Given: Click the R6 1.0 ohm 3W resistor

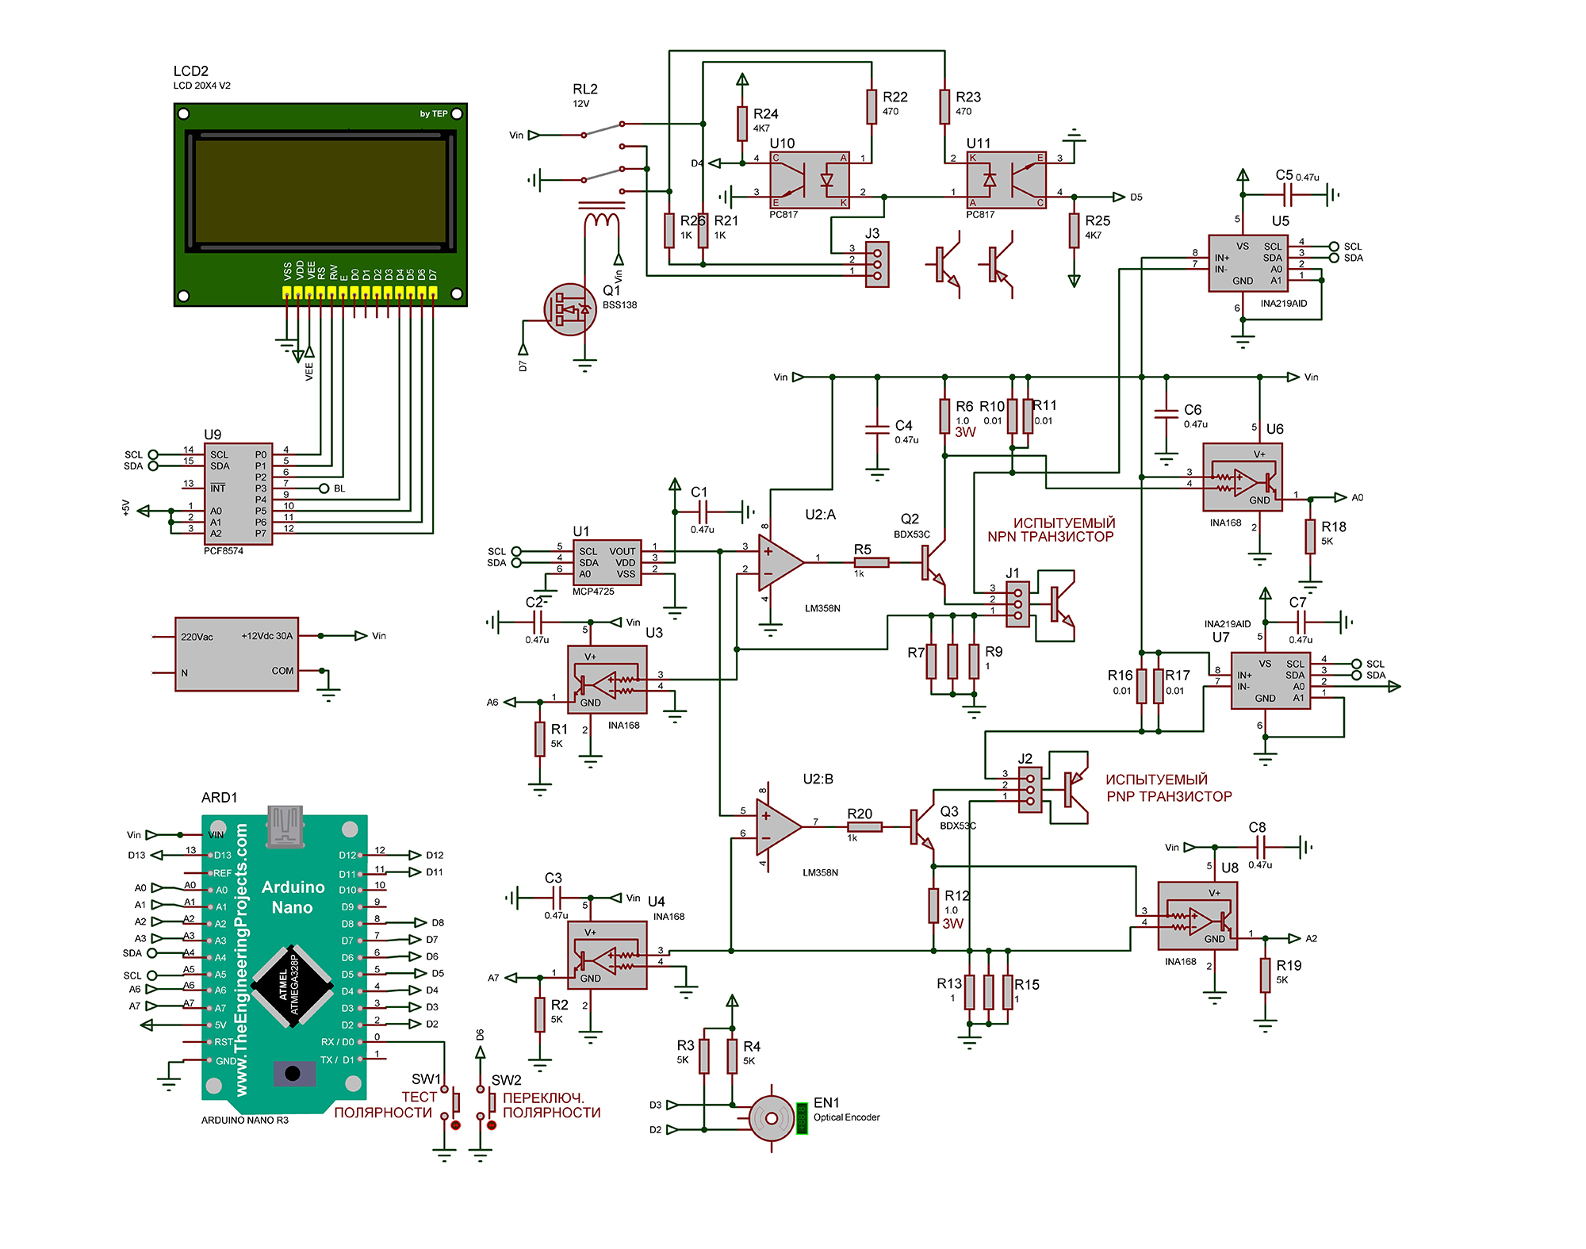Looking at the screenshot, I should [x=944, y=416].
